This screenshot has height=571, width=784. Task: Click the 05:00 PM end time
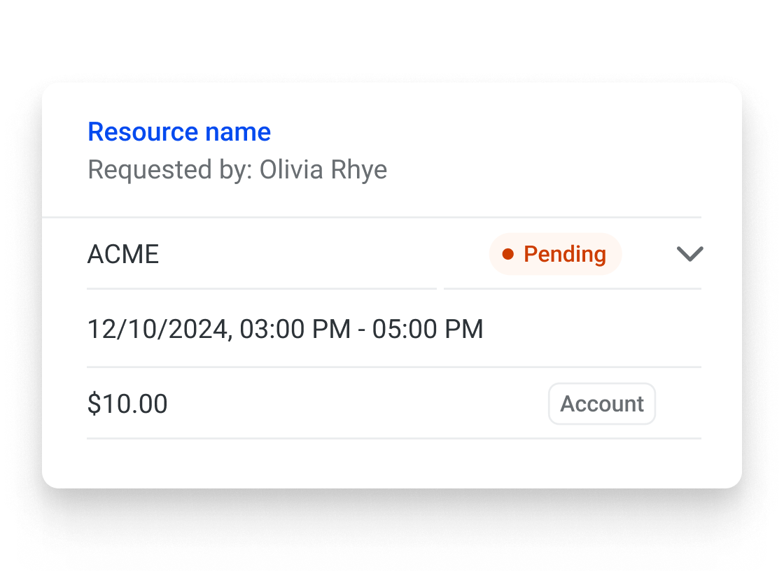coord(428,329)
